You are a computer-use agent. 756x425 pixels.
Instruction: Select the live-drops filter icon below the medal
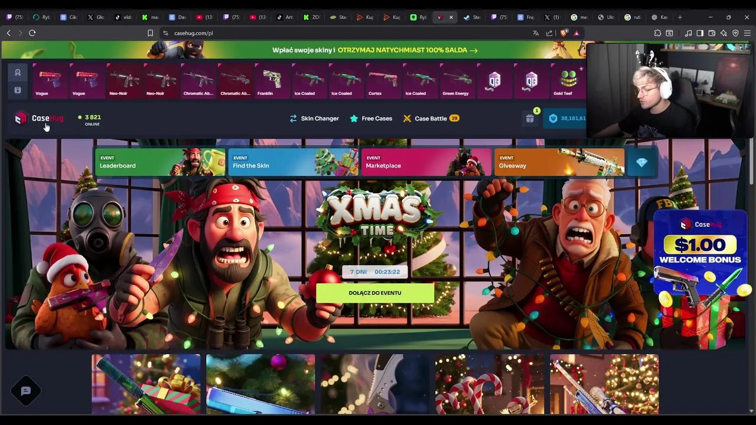point(18,90)
